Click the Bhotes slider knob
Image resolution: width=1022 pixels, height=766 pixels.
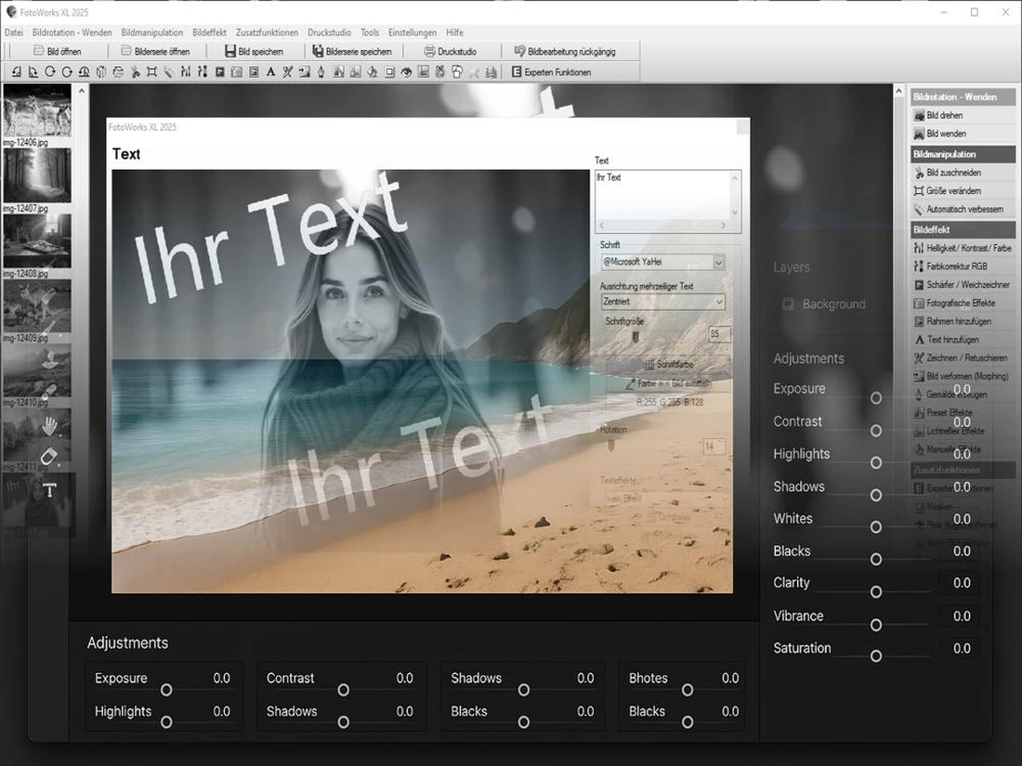tap(687, 690)
